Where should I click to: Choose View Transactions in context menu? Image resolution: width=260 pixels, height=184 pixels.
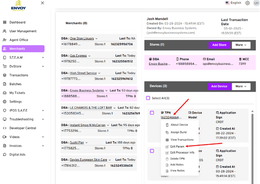(182, 140)
